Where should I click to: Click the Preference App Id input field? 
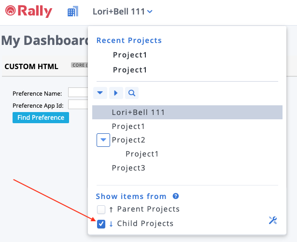pyautogui.click(x=77, y=104)
